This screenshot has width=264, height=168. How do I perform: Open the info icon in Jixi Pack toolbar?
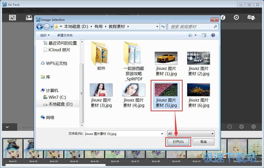point(223,17)
